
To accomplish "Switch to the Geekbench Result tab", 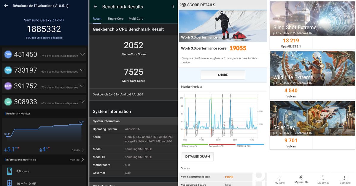I will pyautogui.click(x=97, y=19).
